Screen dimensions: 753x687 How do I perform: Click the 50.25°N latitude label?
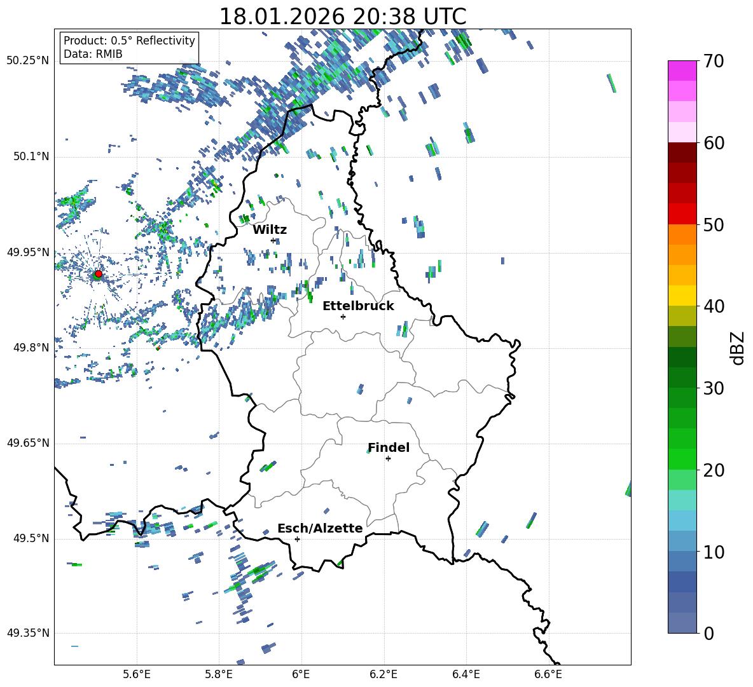(x=27, y=61)
